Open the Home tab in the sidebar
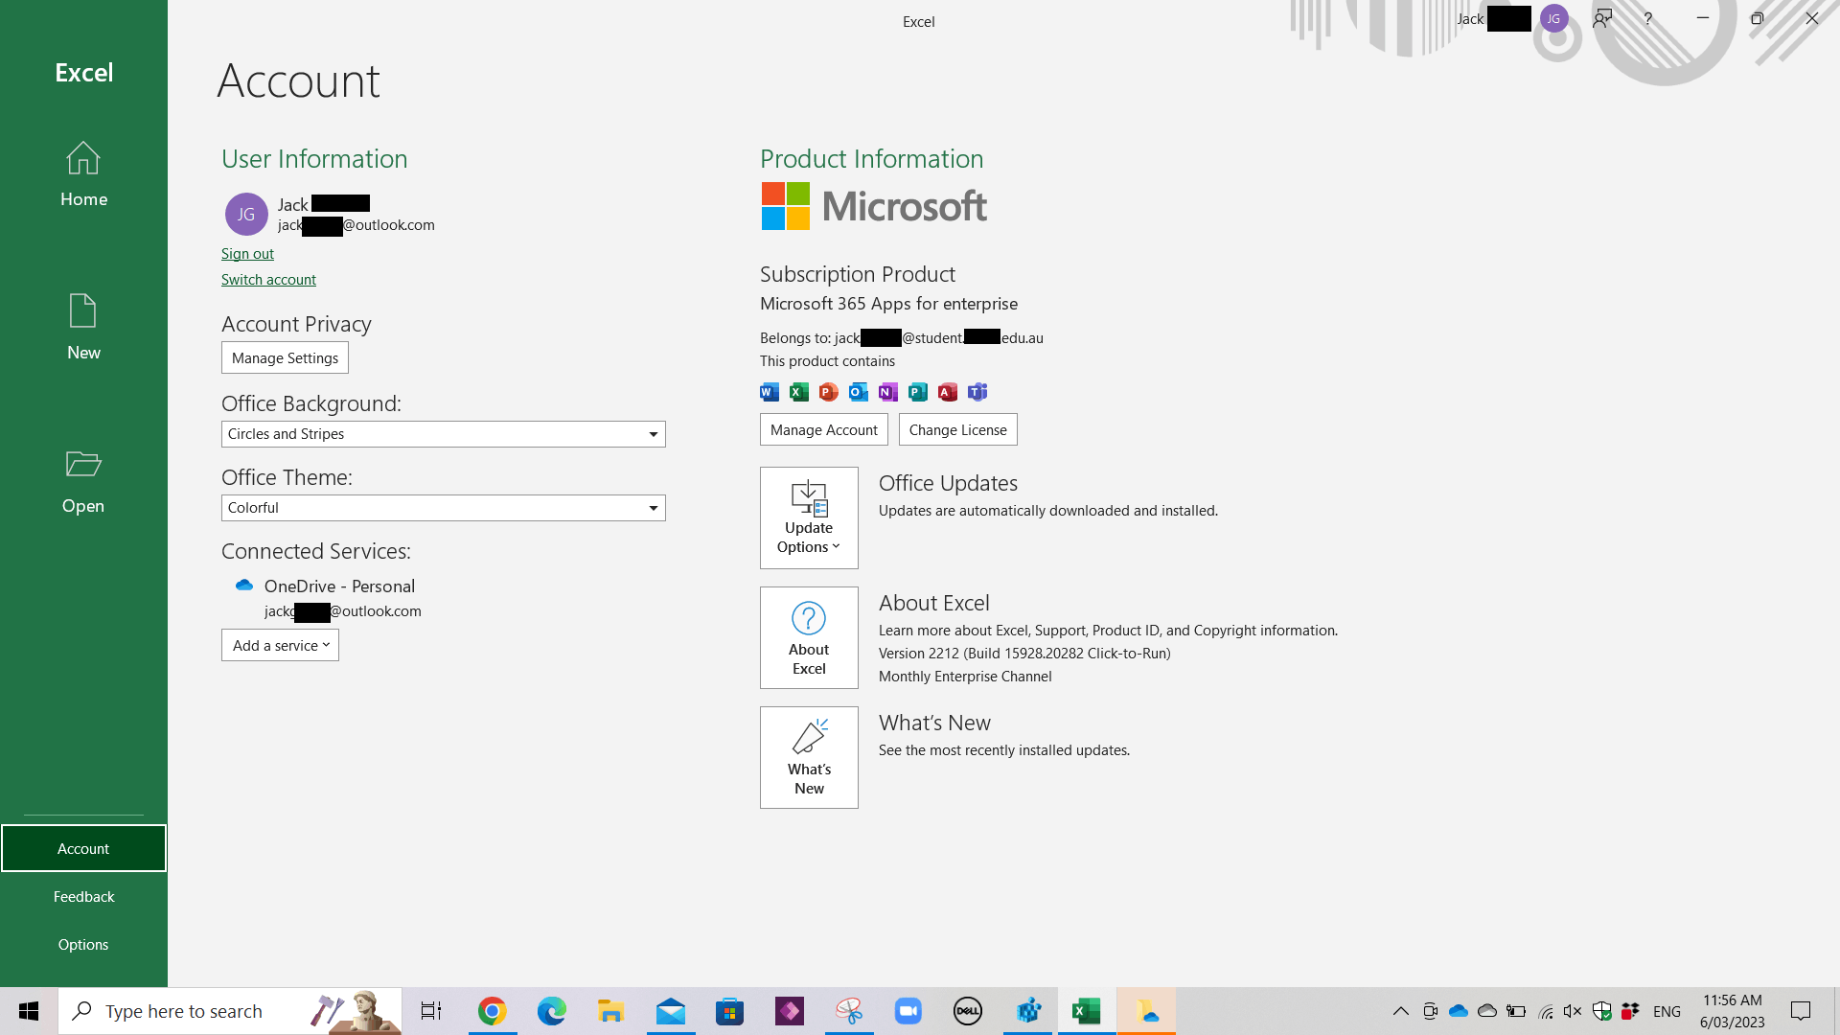This screenshot has width=1840, height=1035. pos(83,174)
